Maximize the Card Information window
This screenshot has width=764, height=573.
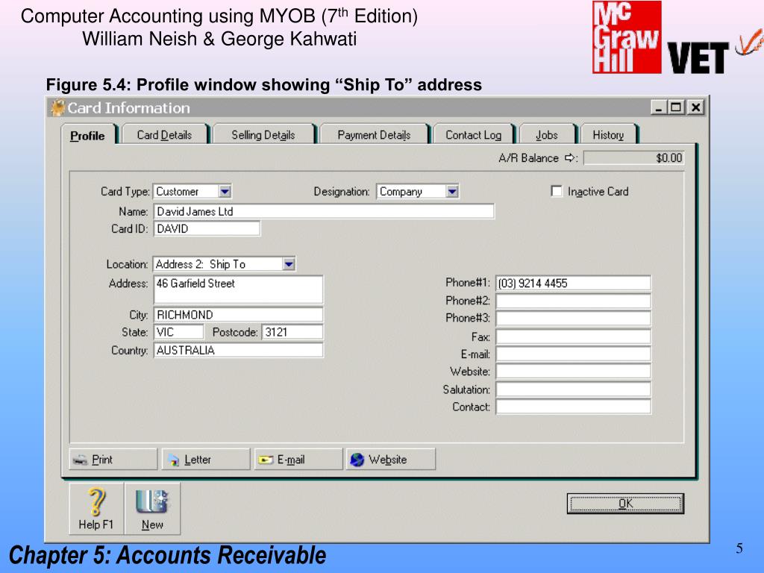click(676, 107)
